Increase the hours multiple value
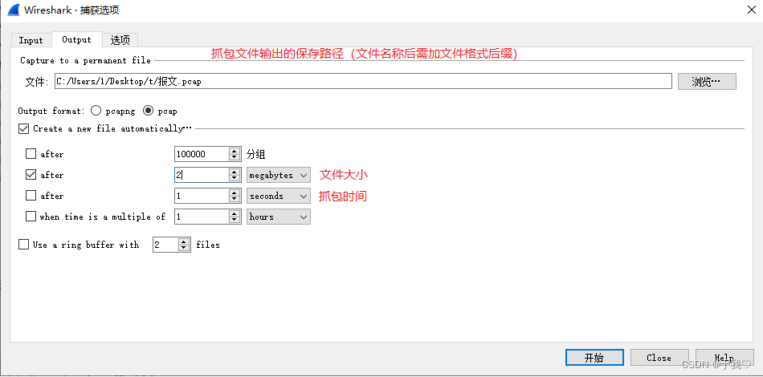The height and width of the screenshot is (377, 763). click(235, 213)
